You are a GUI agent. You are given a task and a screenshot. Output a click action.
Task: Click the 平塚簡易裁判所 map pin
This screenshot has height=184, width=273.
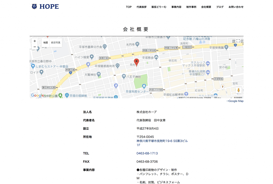pos(118,66)
